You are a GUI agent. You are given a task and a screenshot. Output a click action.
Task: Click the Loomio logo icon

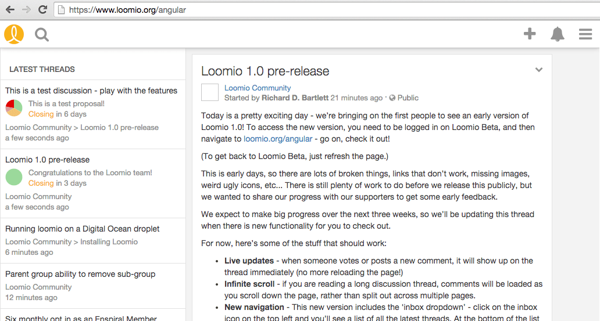click(x=14, y=34)
